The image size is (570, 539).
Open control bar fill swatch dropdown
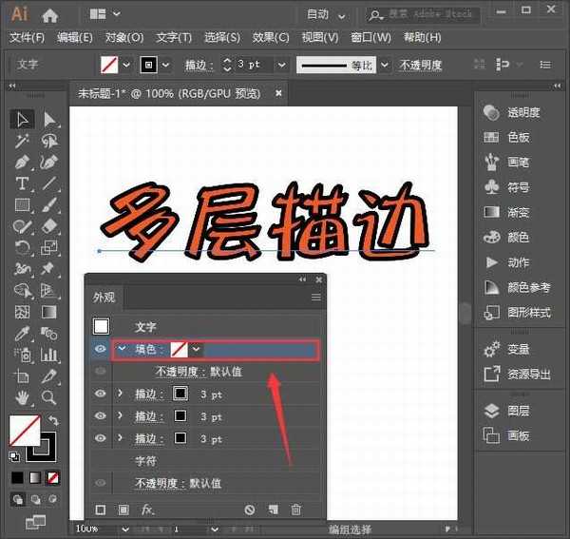pyautogui.click(x=126, y=65)
